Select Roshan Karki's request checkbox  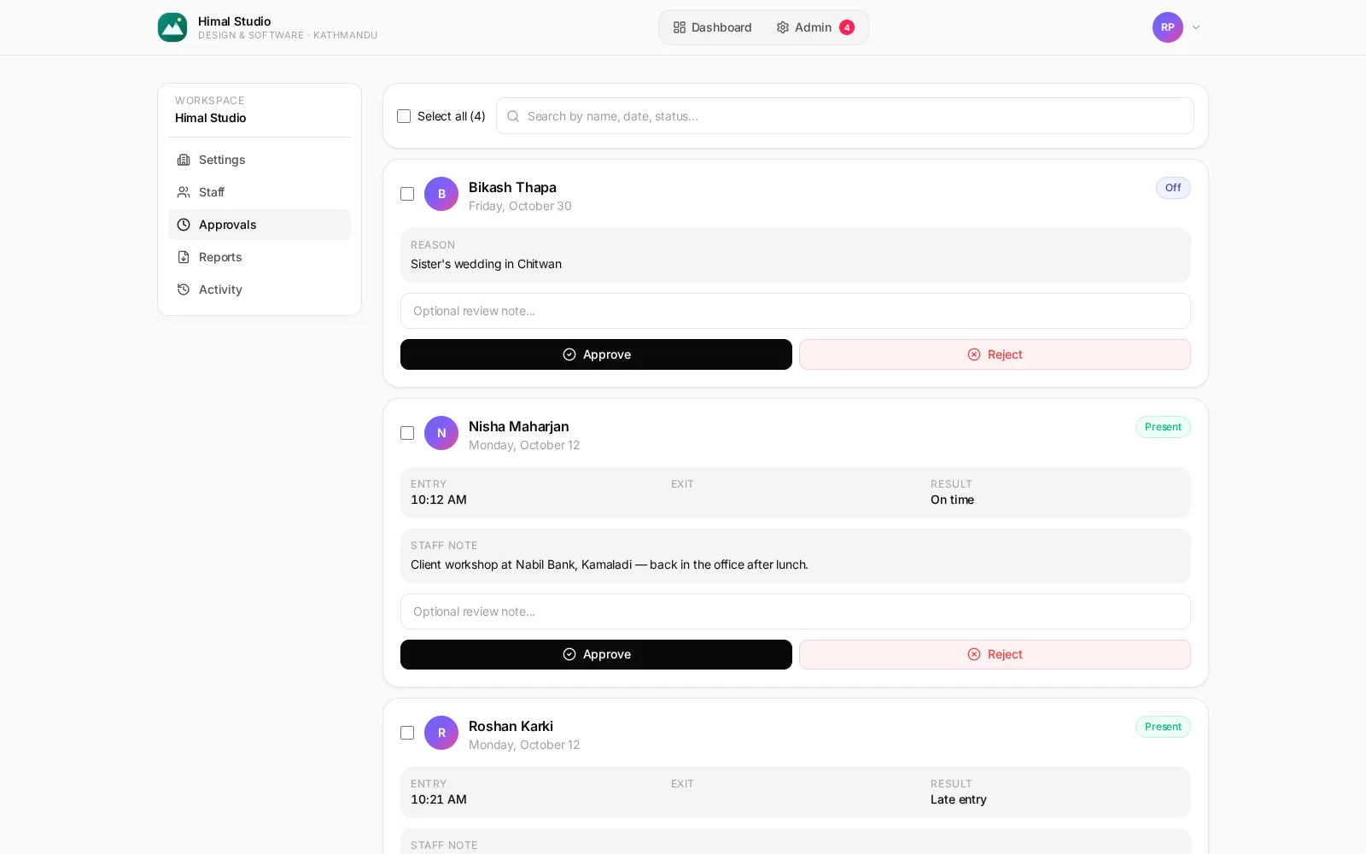(407, 733)
